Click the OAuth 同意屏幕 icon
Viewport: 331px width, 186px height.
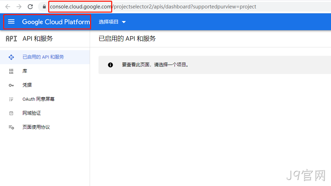pyautogui.click(x=11, y=99)
